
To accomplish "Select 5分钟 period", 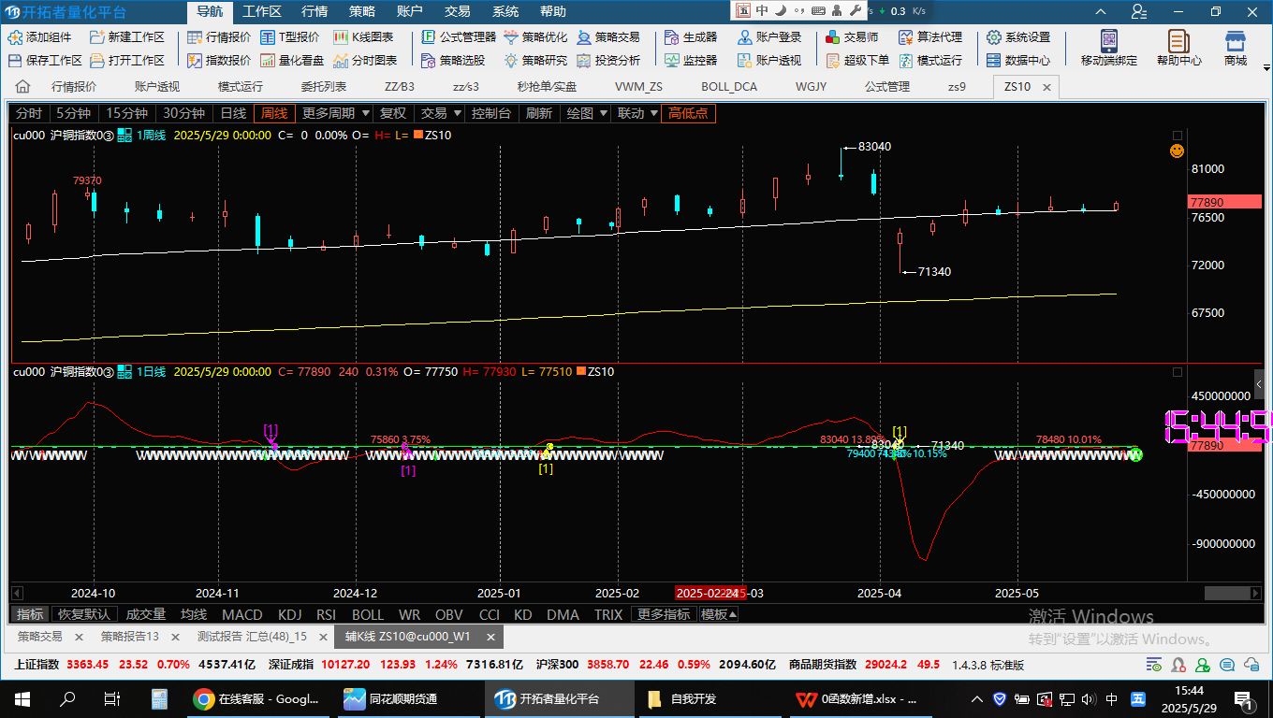I will point(74,113).
